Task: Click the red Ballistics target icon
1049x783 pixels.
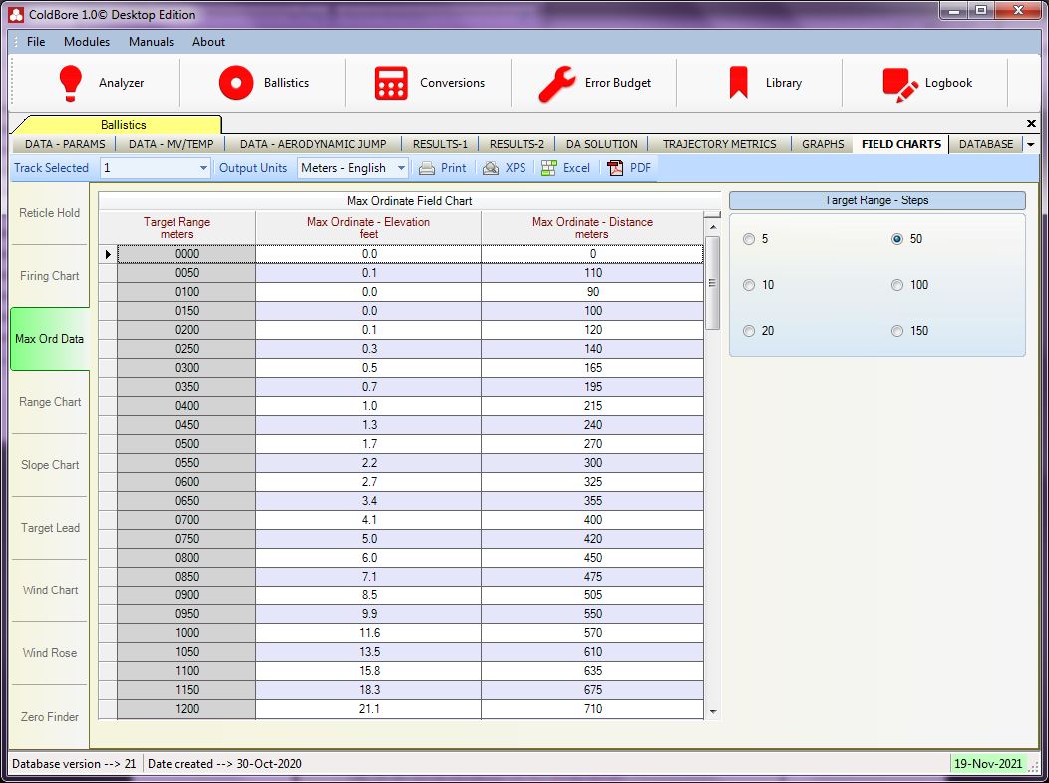Action: pyautogui.click(x=236, y=83)
